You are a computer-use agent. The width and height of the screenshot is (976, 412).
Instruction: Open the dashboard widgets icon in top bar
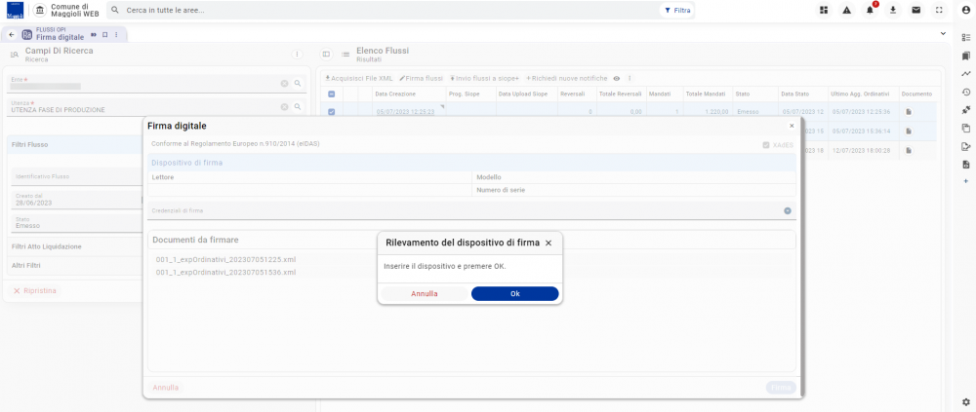[x=824, y=10]
